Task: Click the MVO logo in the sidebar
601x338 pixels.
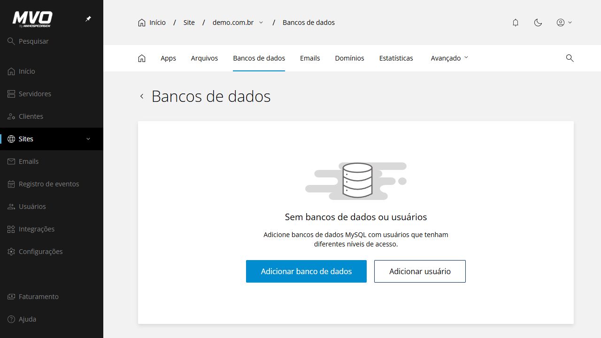Action: pos(32,19)
